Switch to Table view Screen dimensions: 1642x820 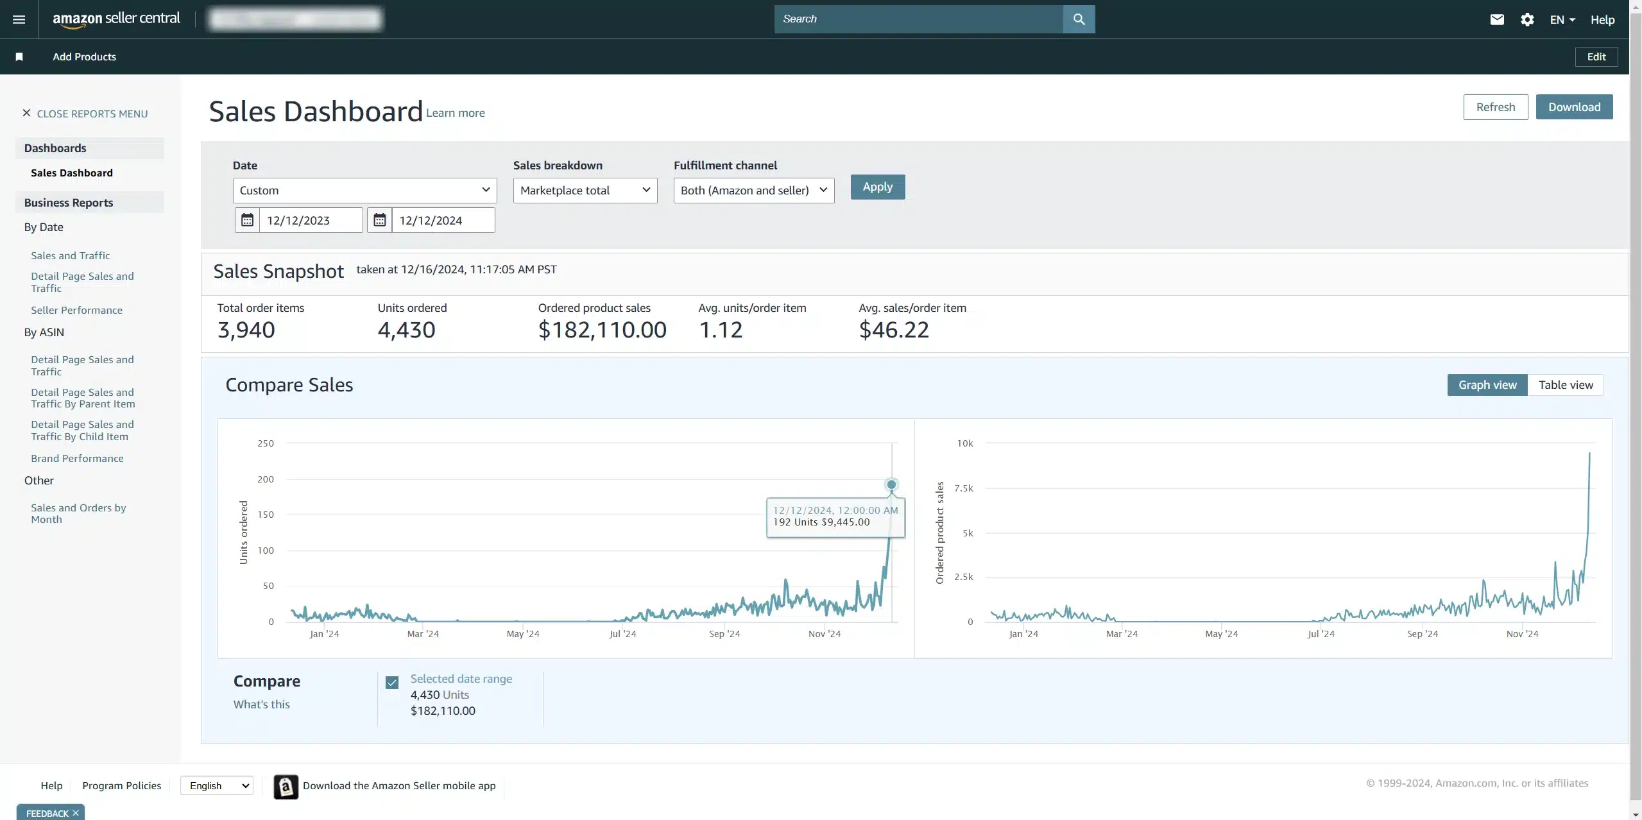(x=1565, y=385)
